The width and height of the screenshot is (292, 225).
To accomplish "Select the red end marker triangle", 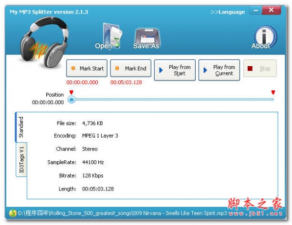I will click(x=273, y=92).
